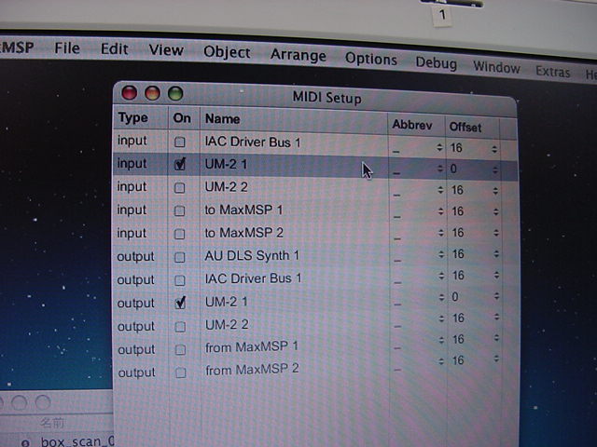
Task: Enable the output IAC Driver Bus 1 checkbox
Action: click(x=179, y=280)
